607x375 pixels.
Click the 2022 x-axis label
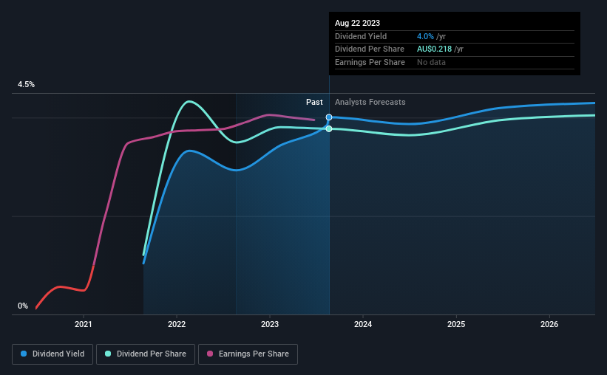tap(177, 324)
